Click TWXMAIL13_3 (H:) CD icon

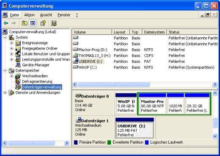[76, 56]
